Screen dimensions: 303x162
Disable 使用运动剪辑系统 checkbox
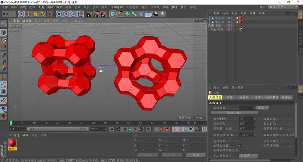(240, 150)
